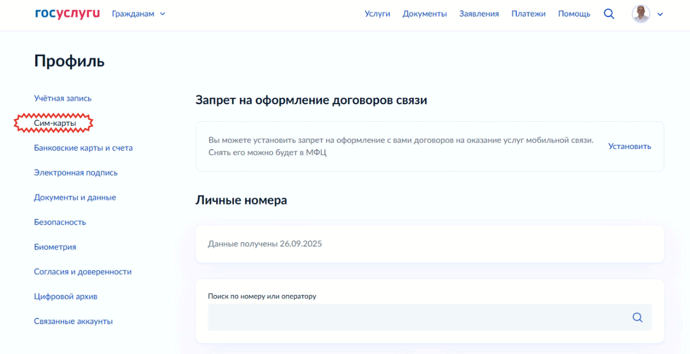690x354 pixels.
Task: Open the chevron next to the avatar
Action: click(x=660, y=14)
